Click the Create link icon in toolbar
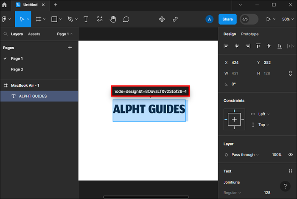 click(x=175, y=19)
